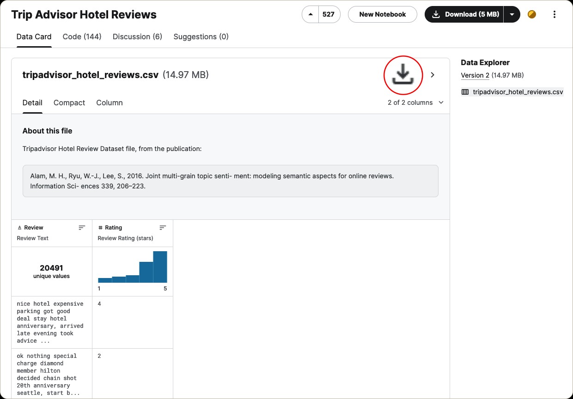Click the About this file heading
Image resolution: width=573 pixels, height=399 pixels.
pyautogui.click(x=48, y=131)
